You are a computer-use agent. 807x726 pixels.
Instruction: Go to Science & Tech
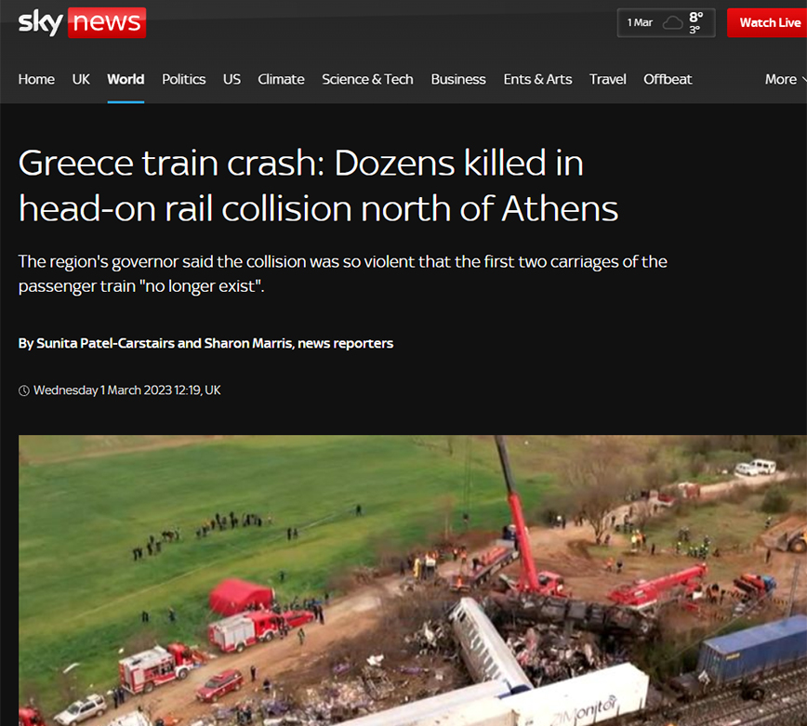(367, 79)
